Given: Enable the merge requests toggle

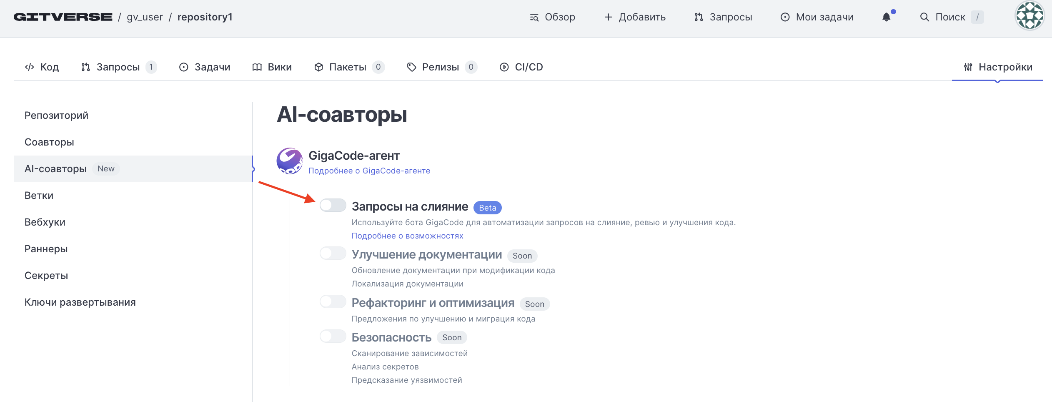Looking at the screenshot, I should click(x=333, y=205).
